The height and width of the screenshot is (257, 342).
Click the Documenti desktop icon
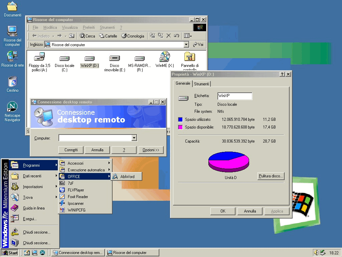[x=12, y=9]
